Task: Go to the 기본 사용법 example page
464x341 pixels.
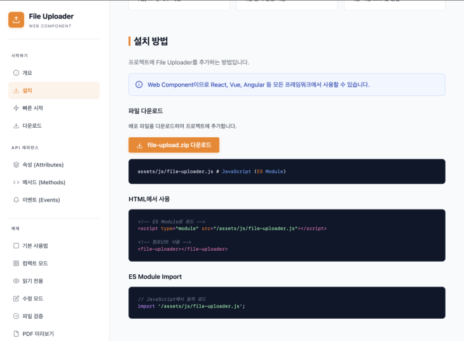Action: point(35,246)
